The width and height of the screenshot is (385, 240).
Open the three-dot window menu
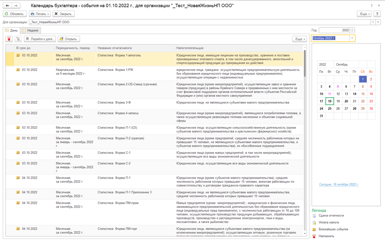(x=372, y=6)
